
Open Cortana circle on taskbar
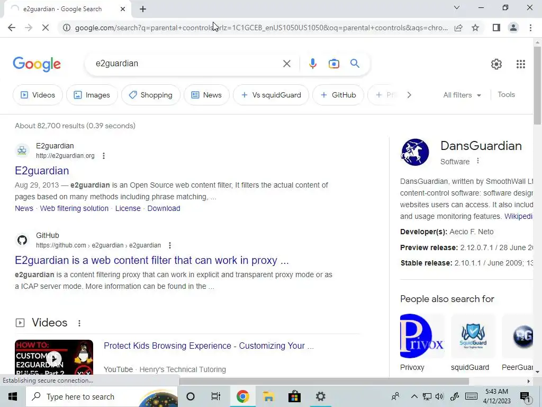[x=190, y=396]
